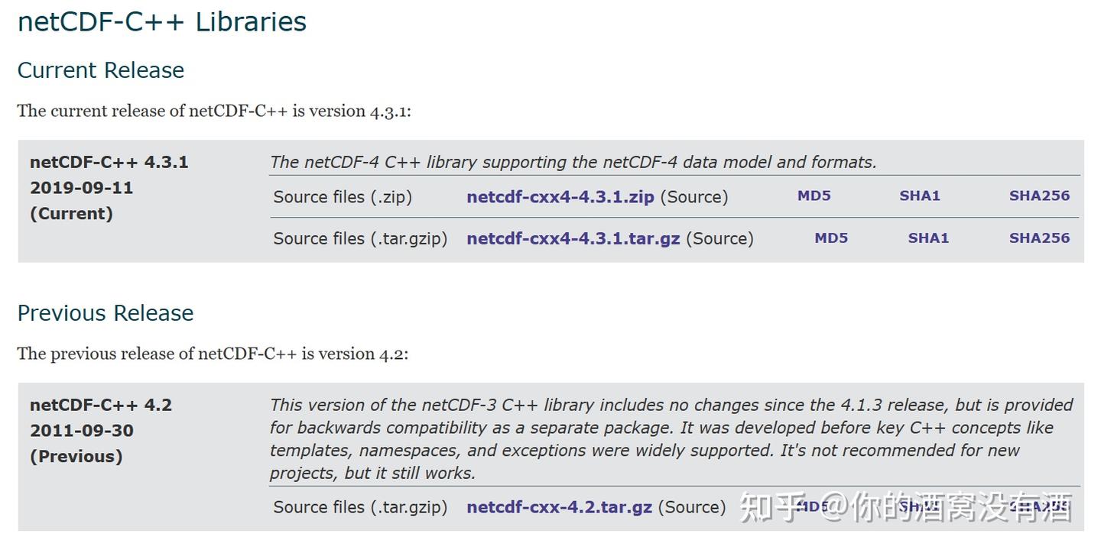Open SHA256 checksum for netcdf-cxx-4.2.tar.gz
The image size is (1101, 553).
(1038, 506)
